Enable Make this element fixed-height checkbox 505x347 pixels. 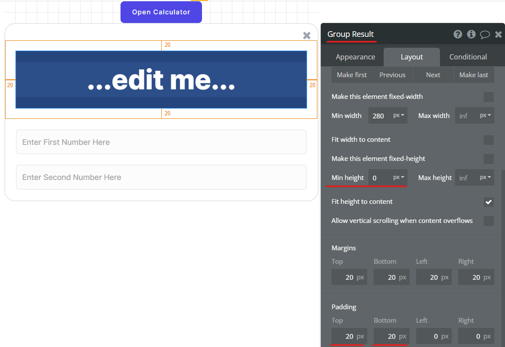point(489,159)
